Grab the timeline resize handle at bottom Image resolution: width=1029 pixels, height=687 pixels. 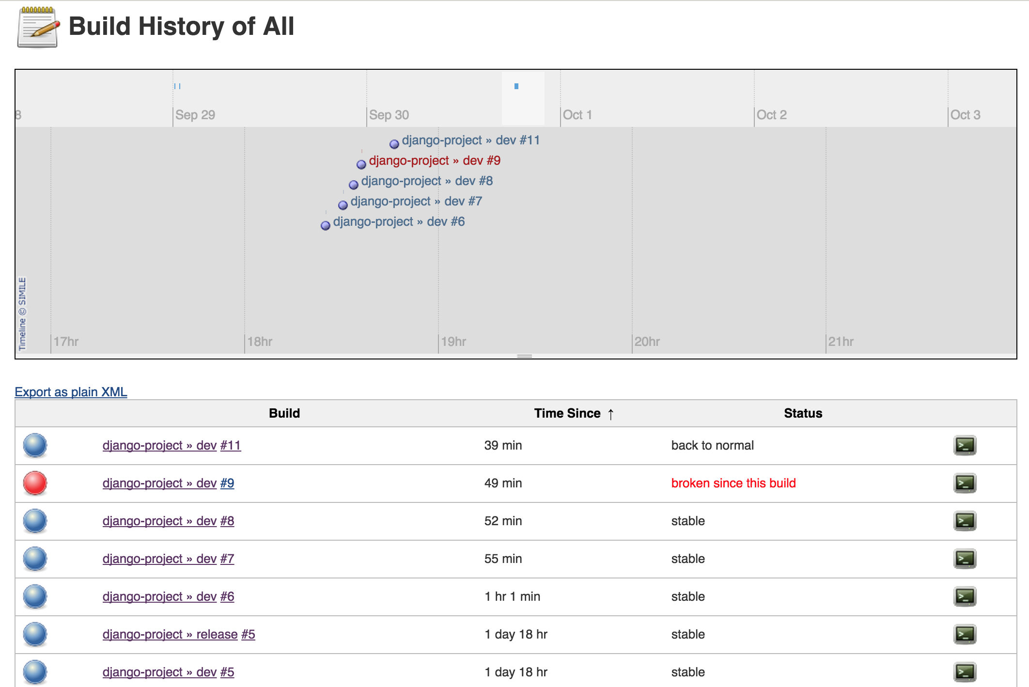point(524,356)
